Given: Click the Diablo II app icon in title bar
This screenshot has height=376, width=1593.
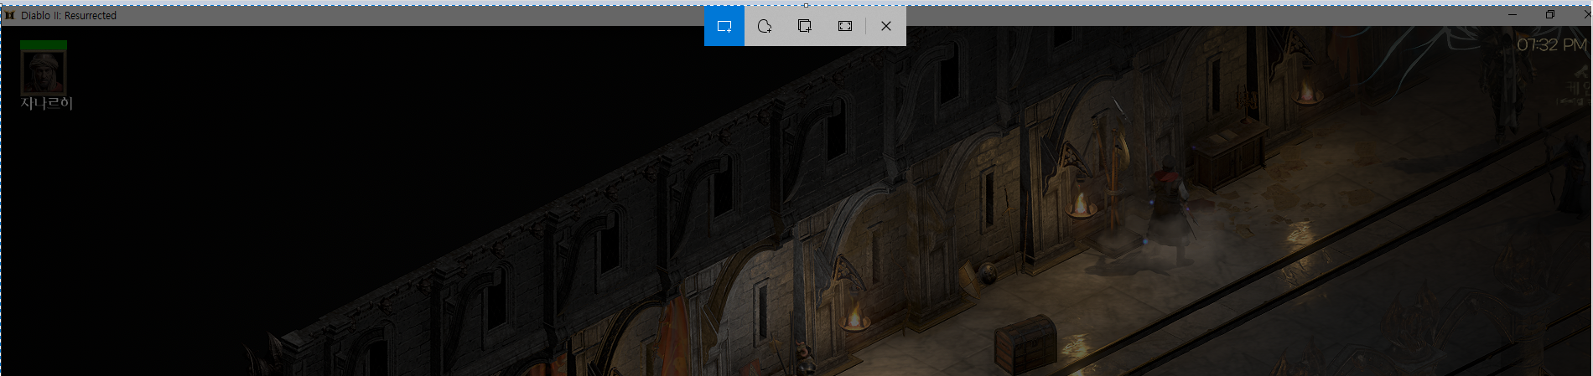Looking at the screenshot, I should pyautogui.click(x=10, y=15).
